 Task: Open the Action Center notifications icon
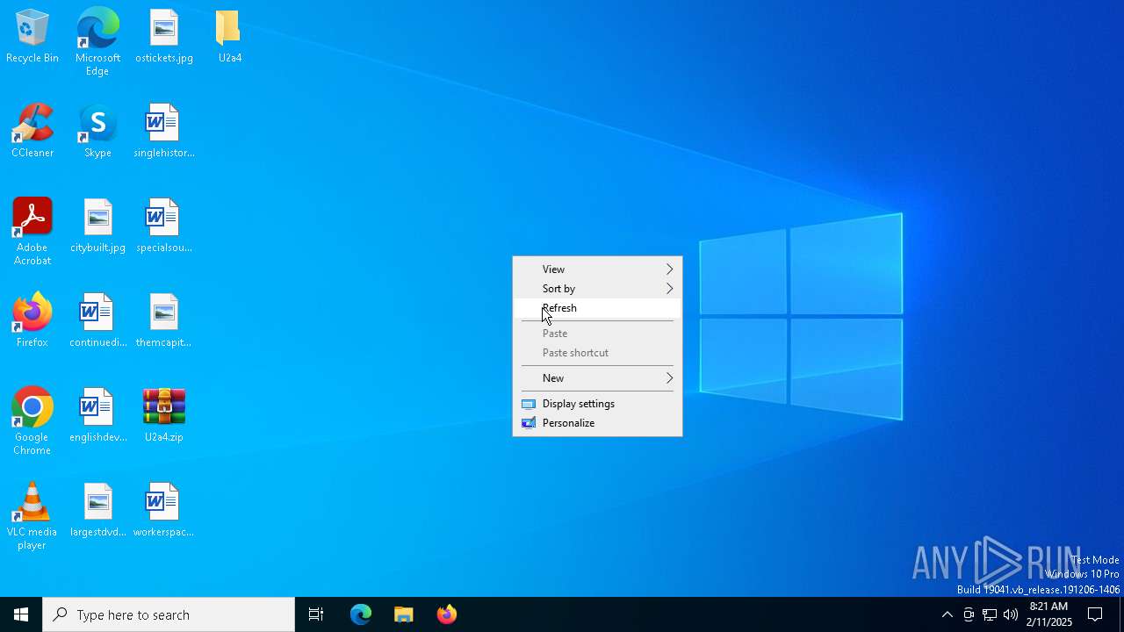pos(1095,614)
